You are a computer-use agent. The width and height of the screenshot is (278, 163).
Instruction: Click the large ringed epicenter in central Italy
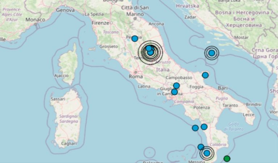(150, 53)
